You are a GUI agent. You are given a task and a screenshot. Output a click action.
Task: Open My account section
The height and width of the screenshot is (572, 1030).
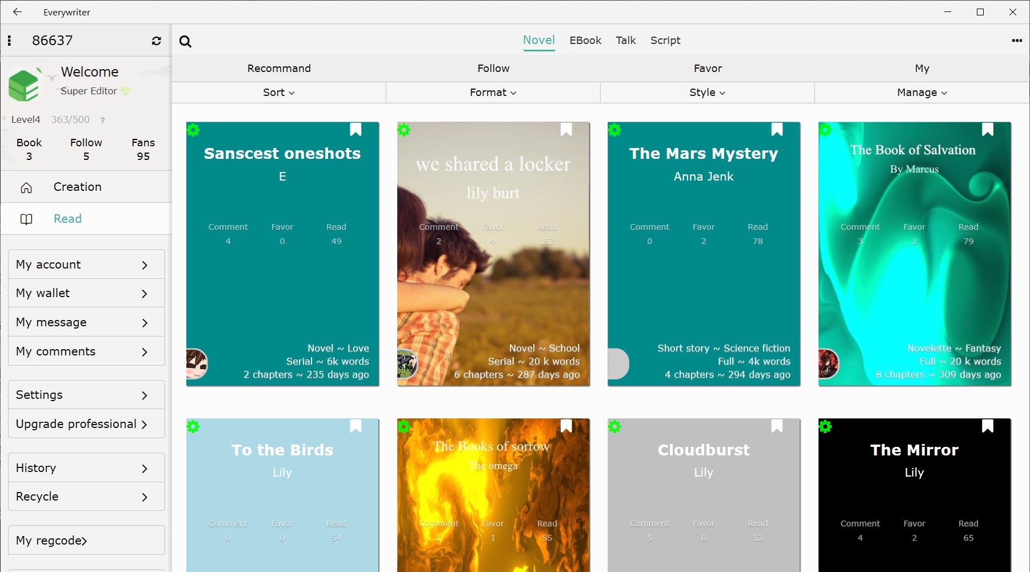tap(86, 265)
